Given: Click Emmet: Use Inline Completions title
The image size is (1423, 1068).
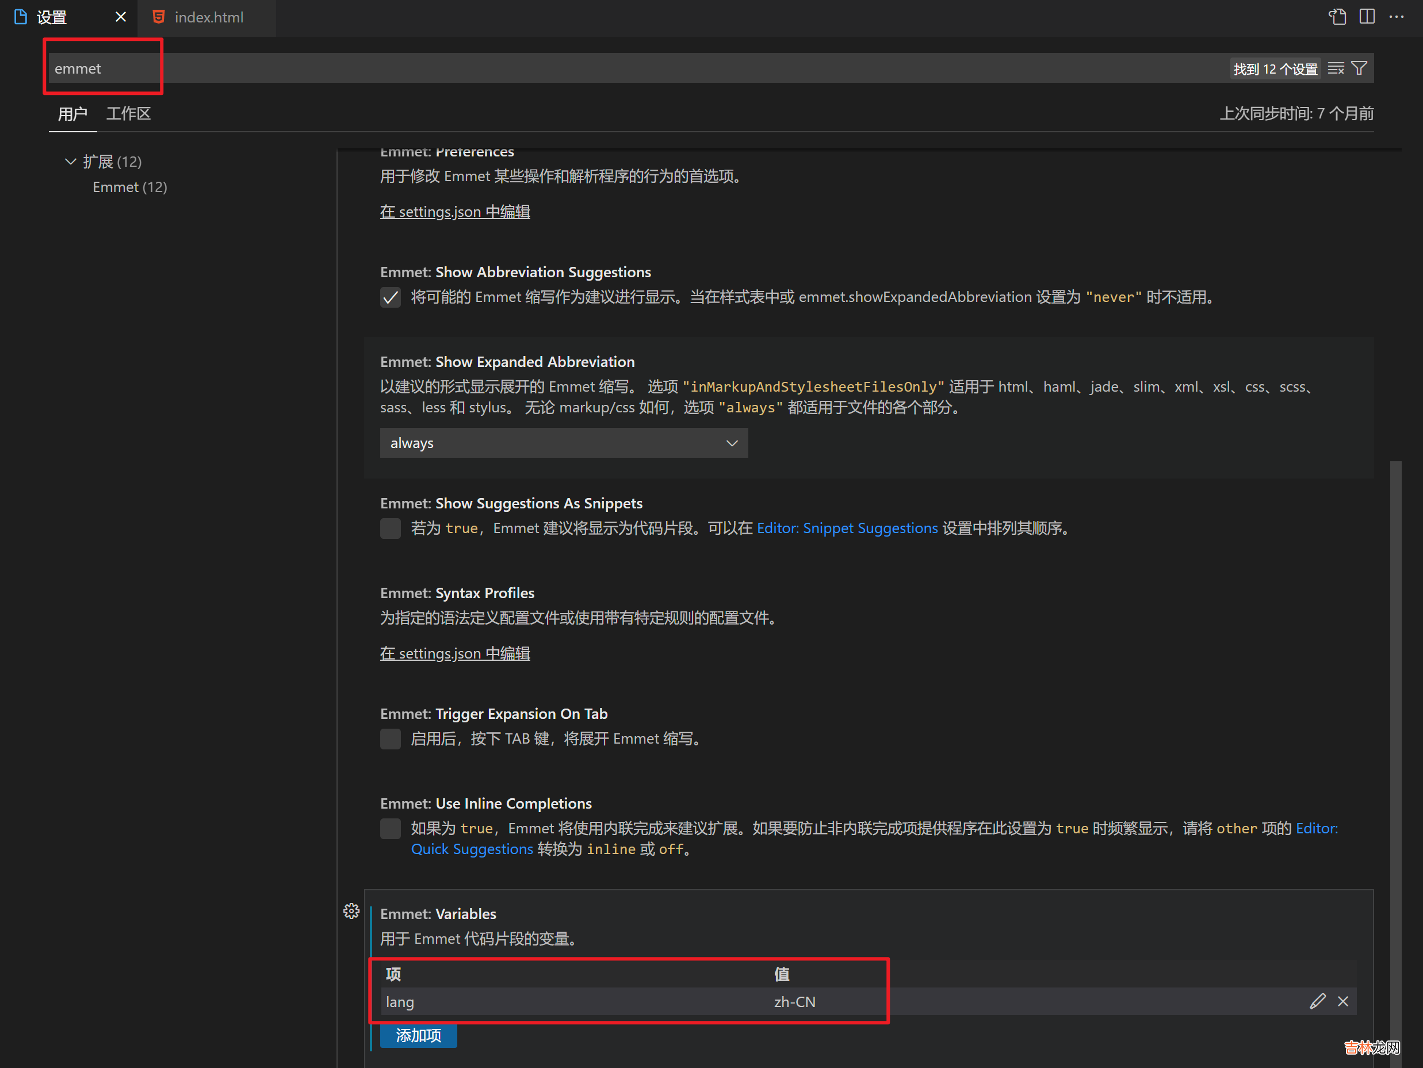Looking at the screenshot, I should coord(485,803).
